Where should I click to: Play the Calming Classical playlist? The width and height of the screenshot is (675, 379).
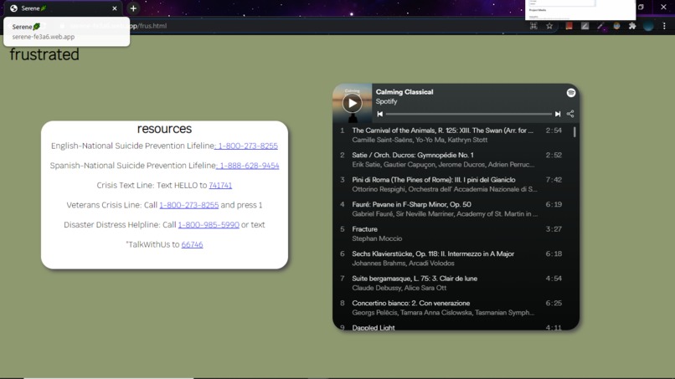click(x=352, y=103)
